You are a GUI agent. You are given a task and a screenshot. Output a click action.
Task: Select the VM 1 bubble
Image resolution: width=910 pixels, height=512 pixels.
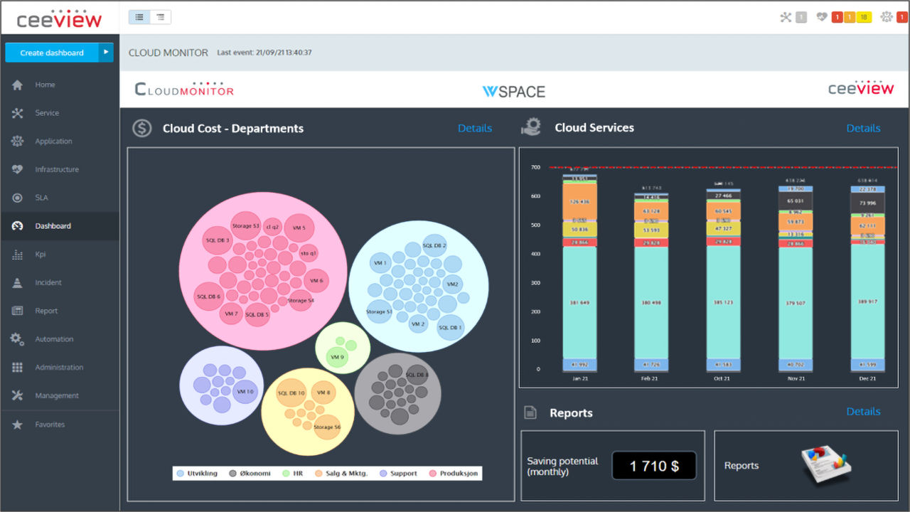pos(380,263)
